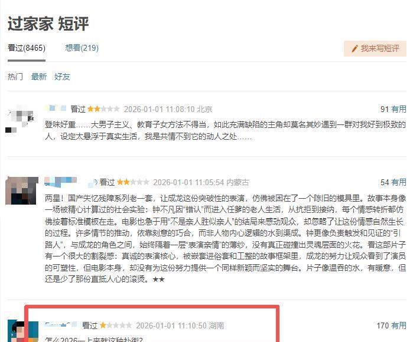
Task: Click the third reviewer's blurred username
Action: click(61, 325)
